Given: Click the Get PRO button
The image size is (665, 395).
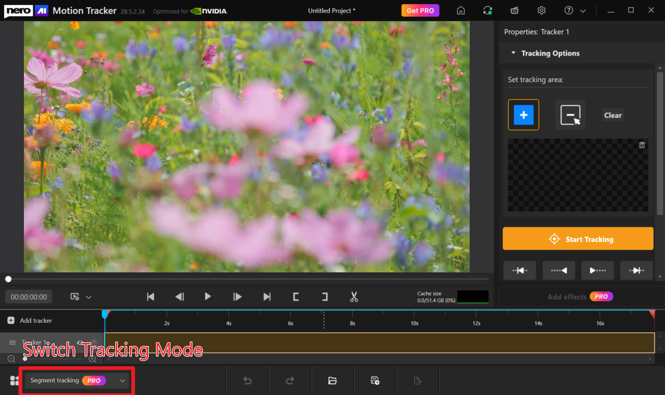Looking at the screenshot, I should point(420,10).
